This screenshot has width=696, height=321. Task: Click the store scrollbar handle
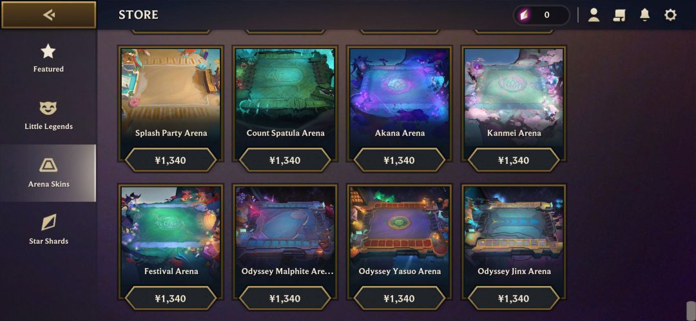pos(691,311)
